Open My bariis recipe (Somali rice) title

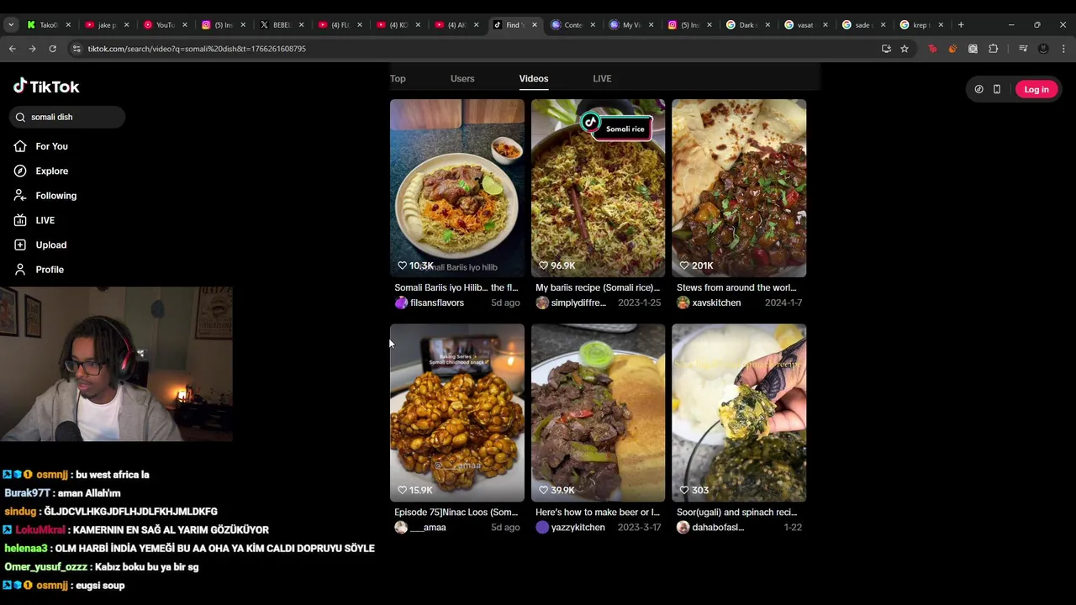[x=598, y=287]
